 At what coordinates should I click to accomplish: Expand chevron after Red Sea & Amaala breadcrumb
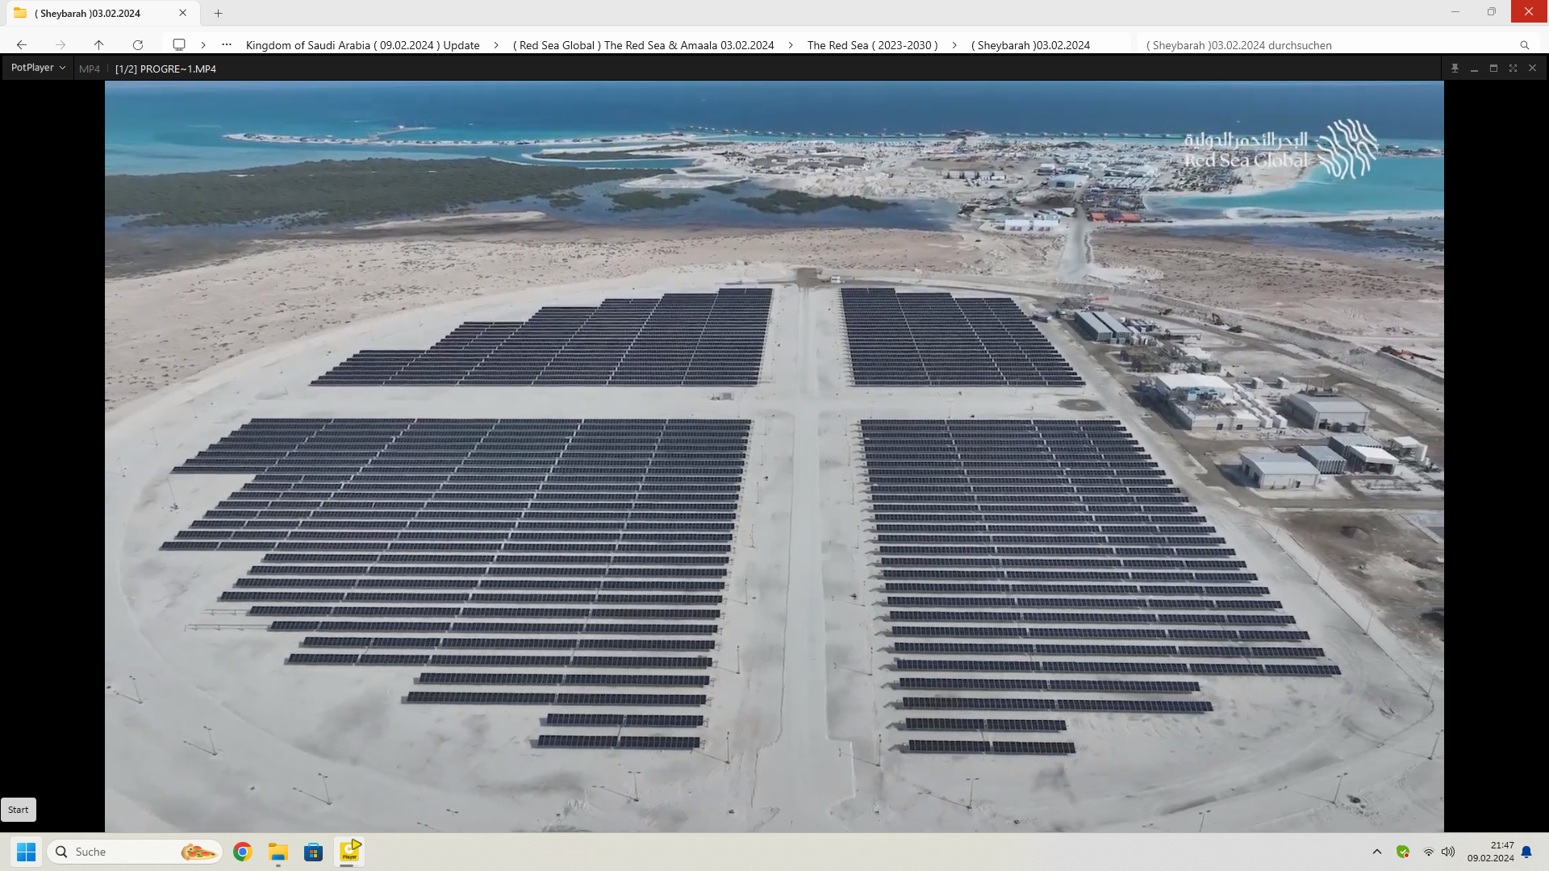click(x=791, y=45)
